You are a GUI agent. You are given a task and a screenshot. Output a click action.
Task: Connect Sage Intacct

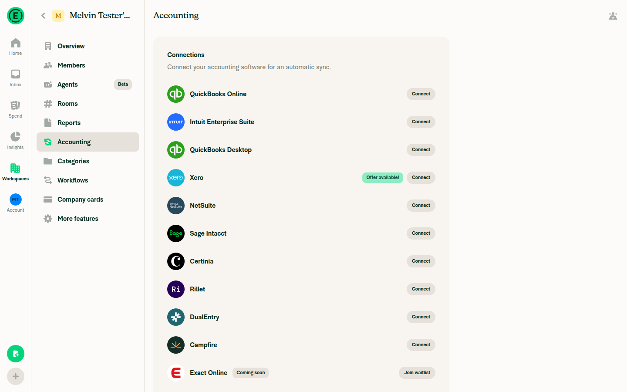point(421,233)
